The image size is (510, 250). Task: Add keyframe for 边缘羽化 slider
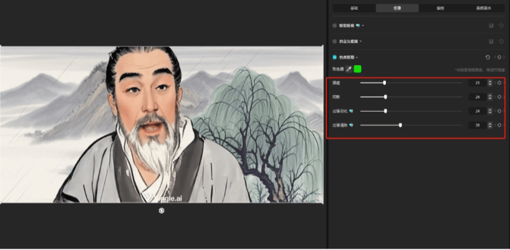pyautogui.click(x=499, y=111)
